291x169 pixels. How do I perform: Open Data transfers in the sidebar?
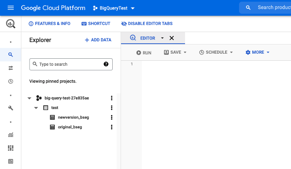click(x=10, y=68)
